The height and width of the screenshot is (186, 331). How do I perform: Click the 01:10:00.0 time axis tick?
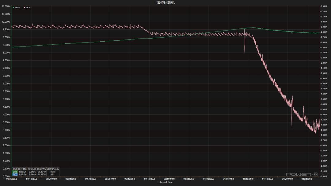[x=248, y=179]
